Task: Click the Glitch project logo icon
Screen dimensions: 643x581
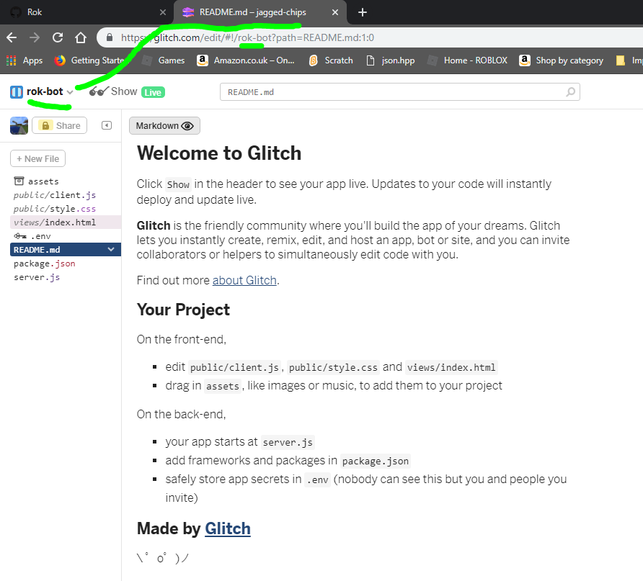Action: [17, 92]
